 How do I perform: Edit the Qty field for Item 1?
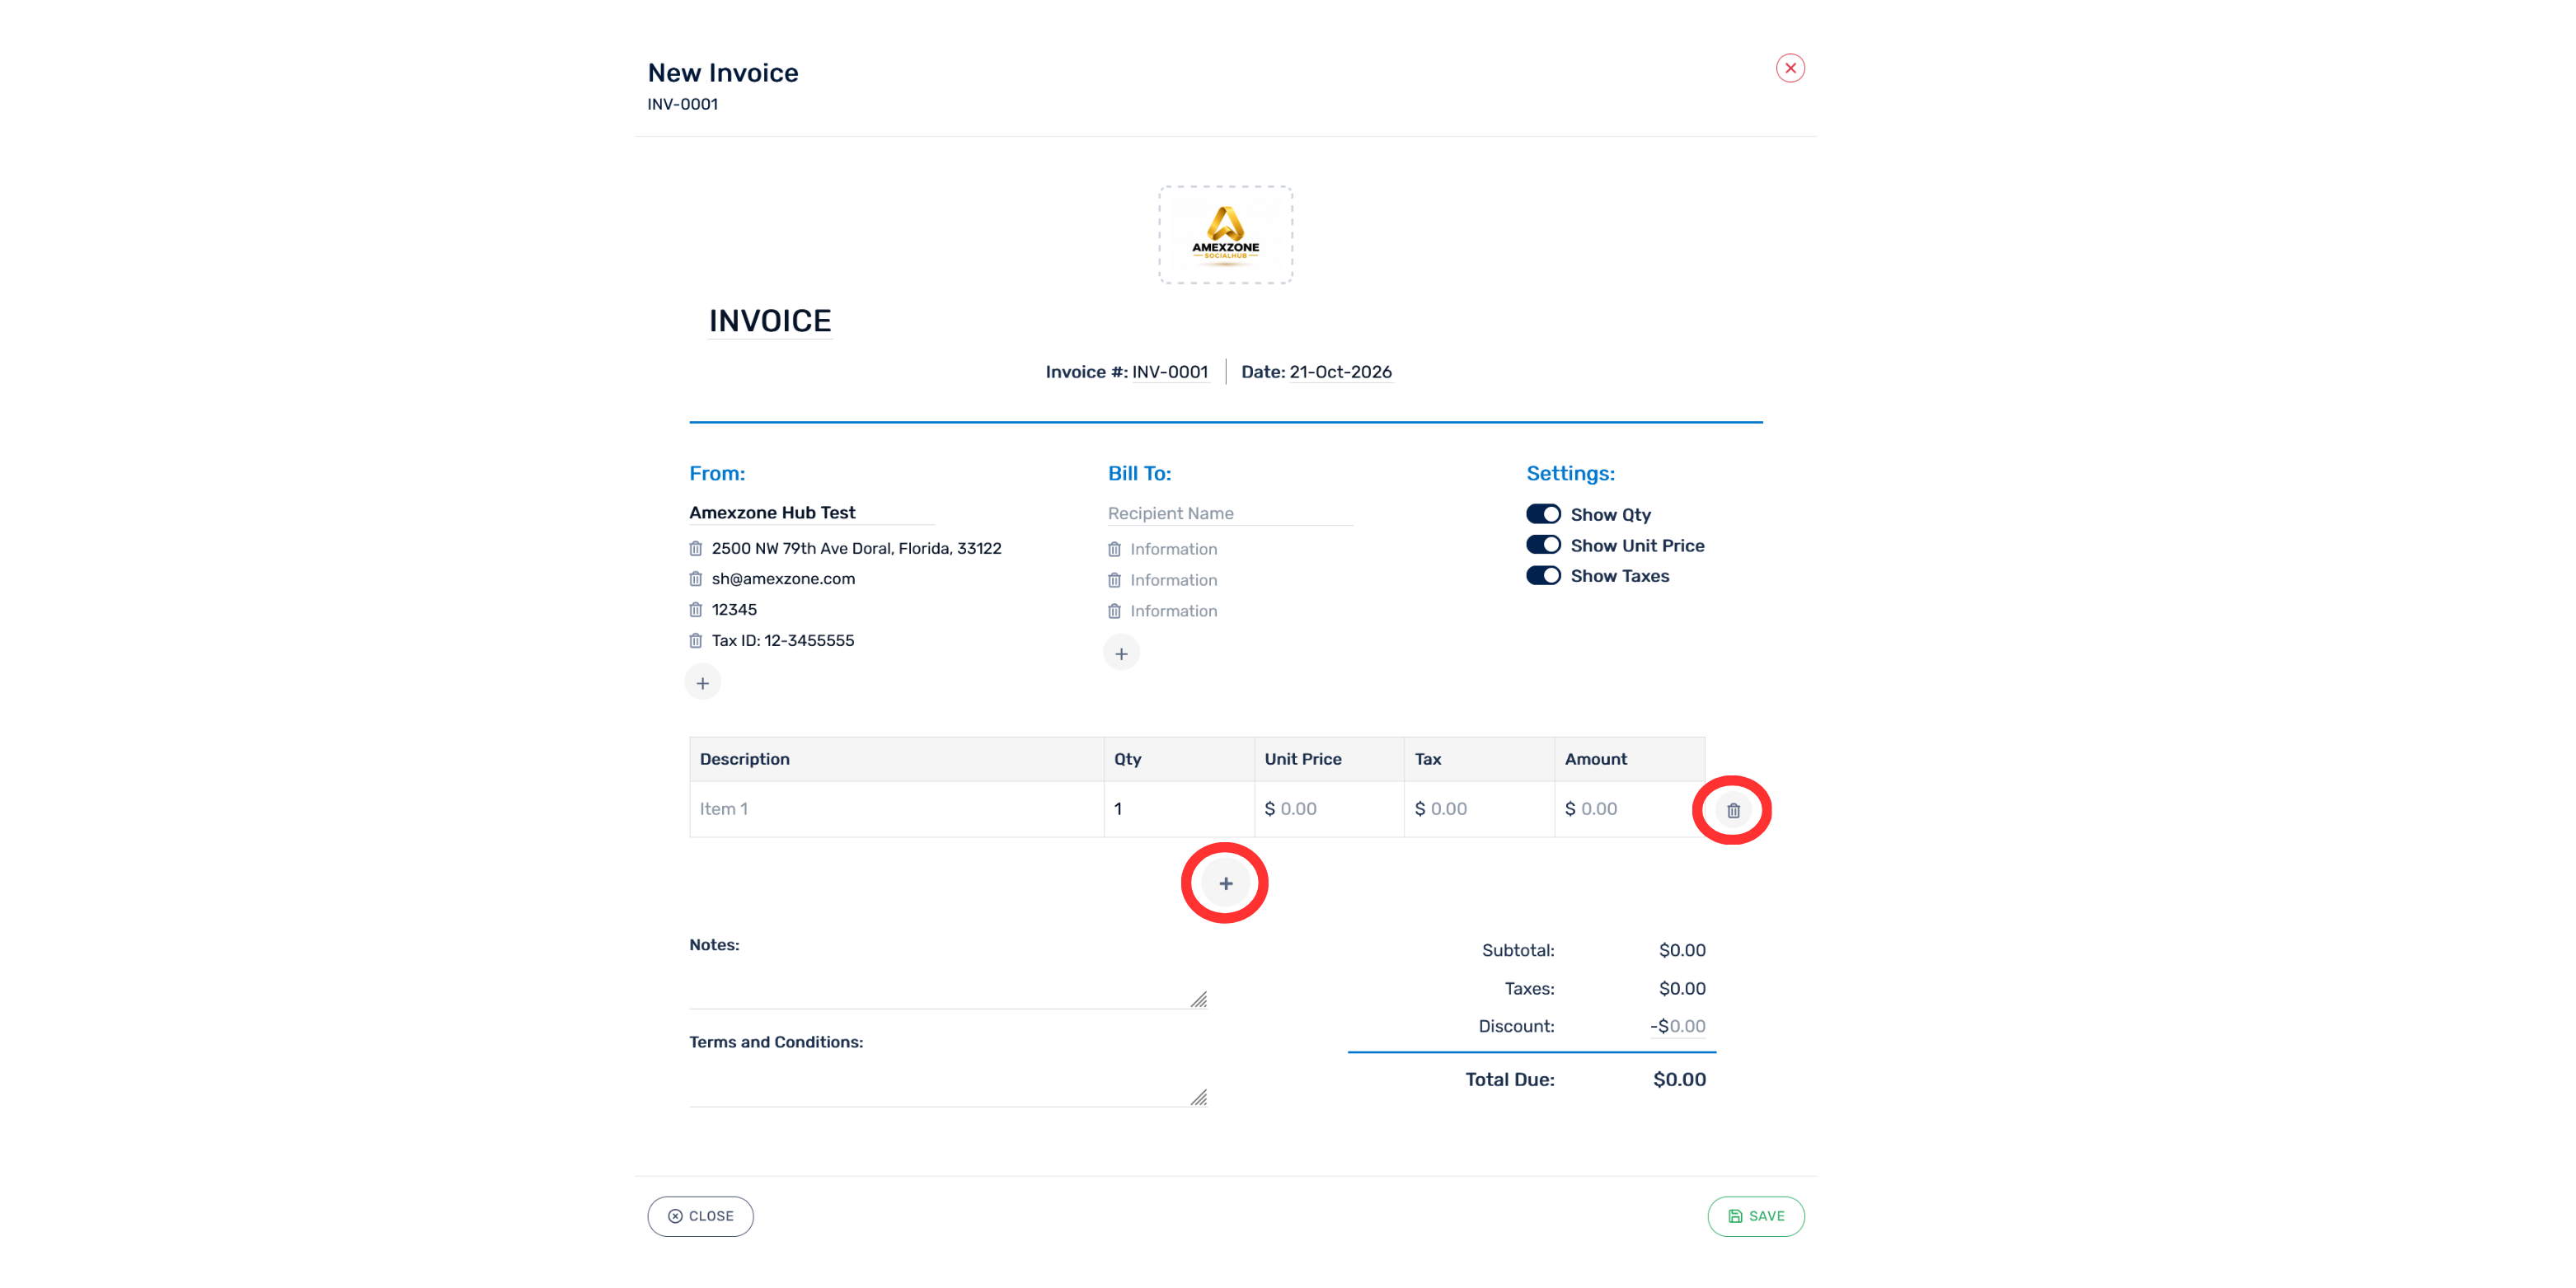pyautogui.click(x=1179, y=809)
